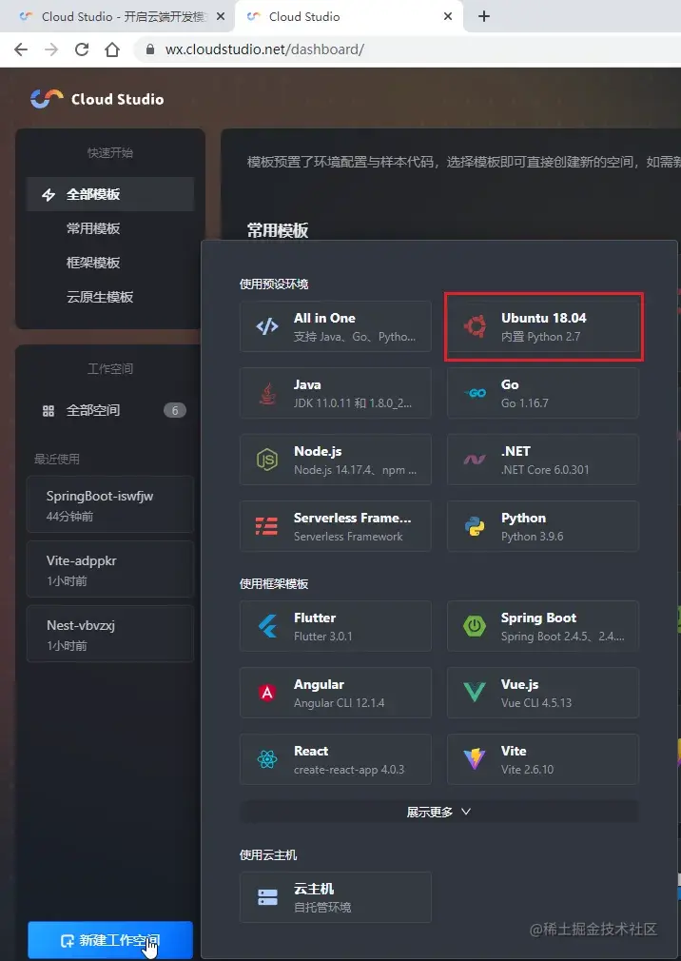The image size is (681, 961).
Task: Select the Ubuntu 18.04 preset environment
Action: (542, 326)
